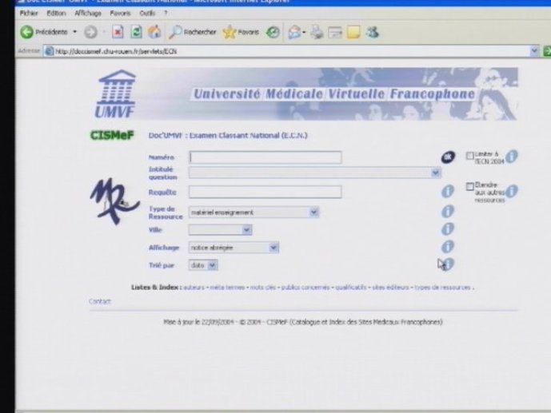This screenshot has width=551, height=413.
Task: Click the Edit page toolbar icon
Action: (335, 33)
